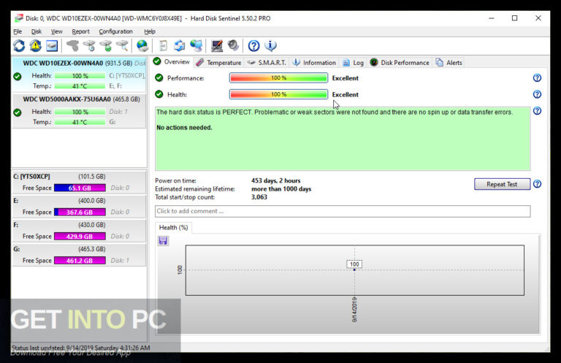Open the S.M.A.R.T. tab
Viewport: 561px width, 363px height.
[x=267, y=63]
